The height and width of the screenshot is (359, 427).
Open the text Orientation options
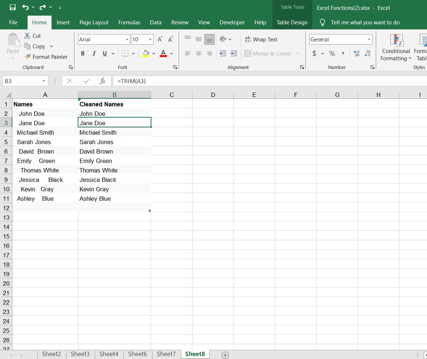225,39
